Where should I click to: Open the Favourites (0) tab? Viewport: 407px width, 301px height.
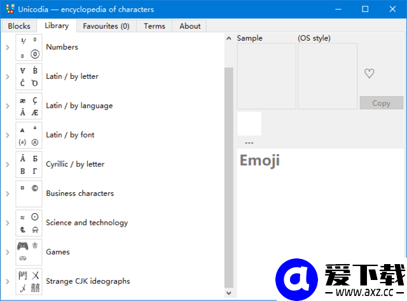106,26
